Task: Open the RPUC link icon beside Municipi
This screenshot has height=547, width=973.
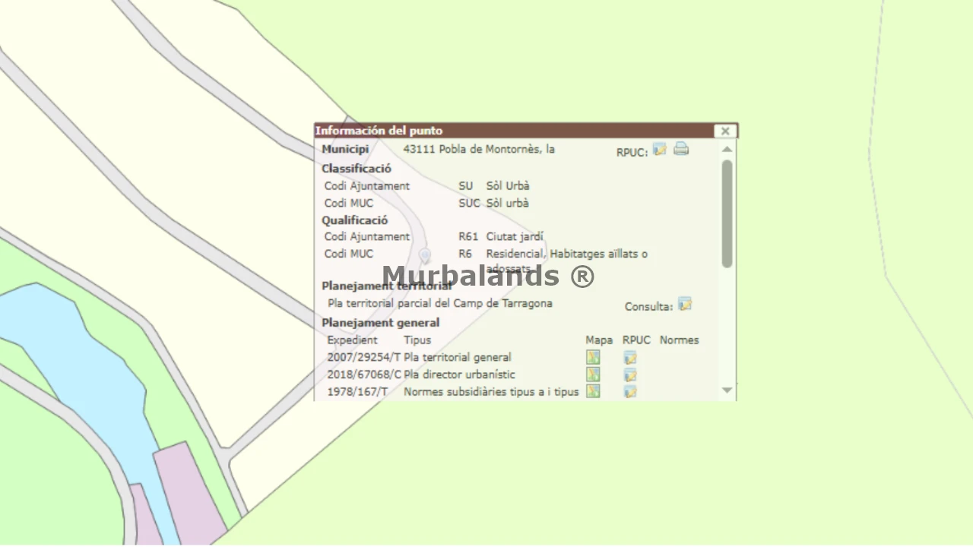Action: [x=660, y=149]
